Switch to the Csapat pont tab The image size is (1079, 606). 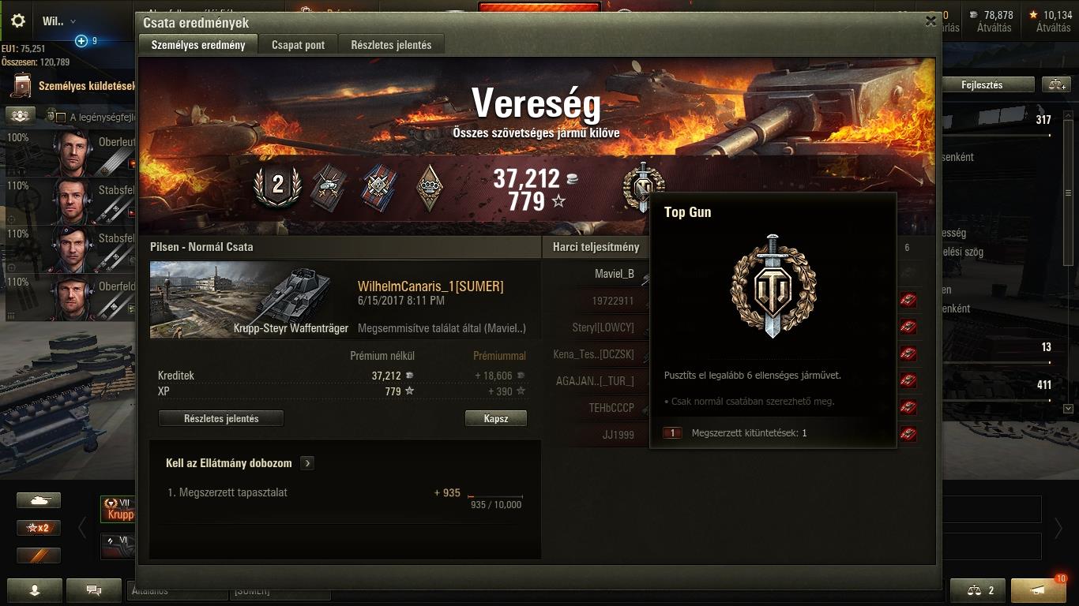[298, 45]
